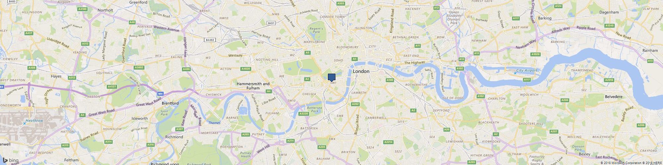Image resolution: width=663 pixels, height=165 pixels.
Task: Click the B4492 road label
Action: pyautogui.click(x=210, y=40)
